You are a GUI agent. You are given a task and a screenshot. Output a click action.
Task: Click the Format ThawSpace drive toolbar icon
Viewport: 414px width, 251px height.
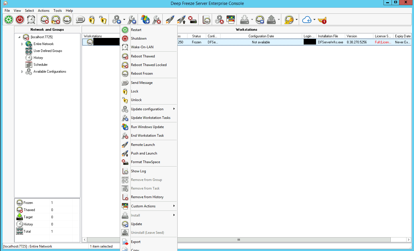pos(192,20)
